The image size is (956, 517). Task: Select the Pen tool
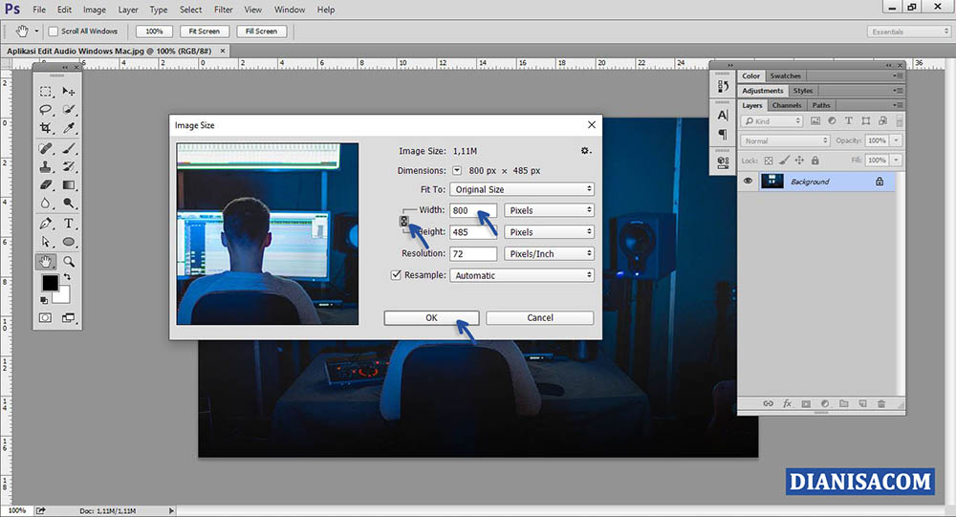click(46, 223)
